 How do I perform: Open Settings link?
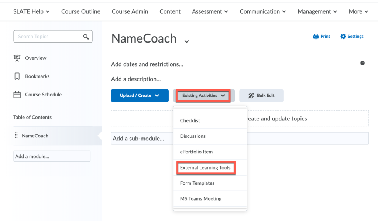pyautogui.click(x=352, y=37)
